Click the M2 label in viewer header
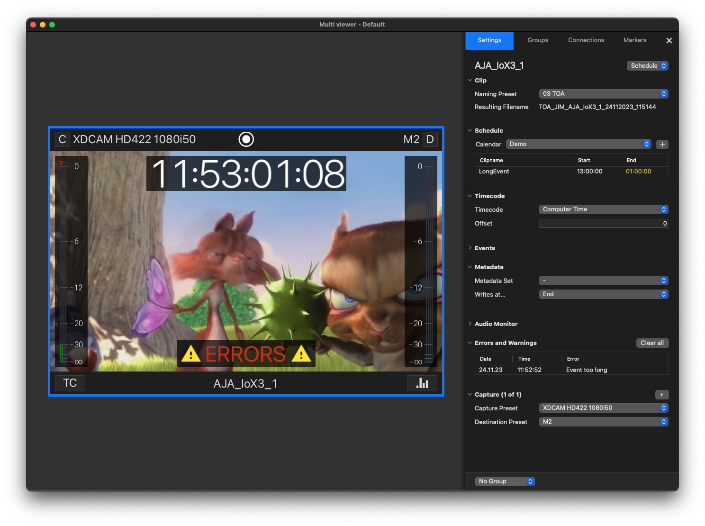705x526 pixels. click(x=411, y=139)
